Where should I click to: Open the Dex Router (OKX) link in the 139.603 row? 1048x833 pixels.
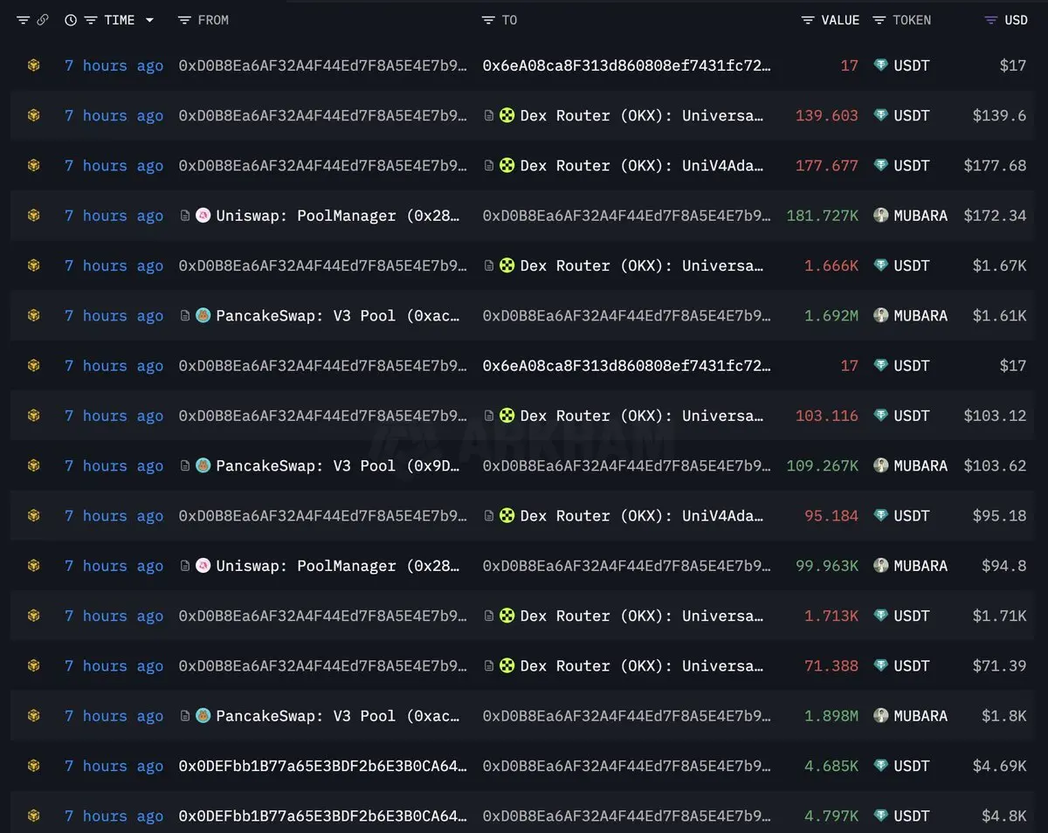point(641,115)
